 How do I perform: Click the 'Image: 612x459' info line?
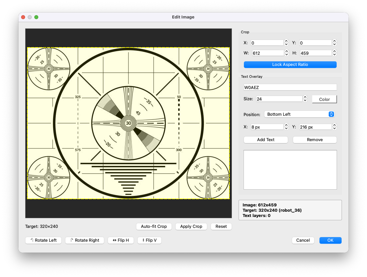point(259,205)
